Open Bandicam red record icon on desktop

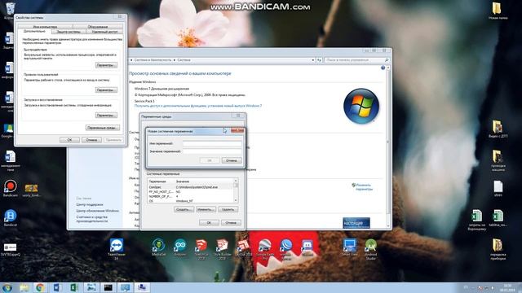tap(11, 188)
